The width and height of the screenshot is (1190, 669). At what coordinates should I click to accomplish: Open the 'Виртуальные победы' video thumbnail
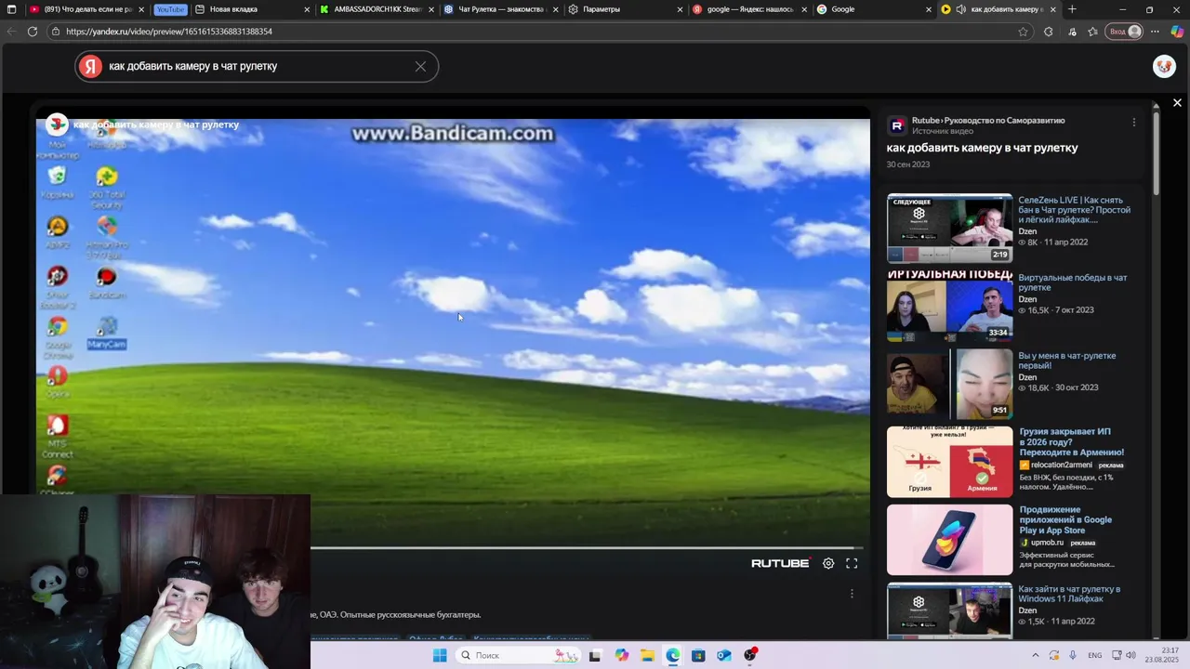point(949,306)
